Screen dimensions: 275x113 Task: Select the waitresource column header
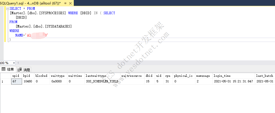coord(132,76)
